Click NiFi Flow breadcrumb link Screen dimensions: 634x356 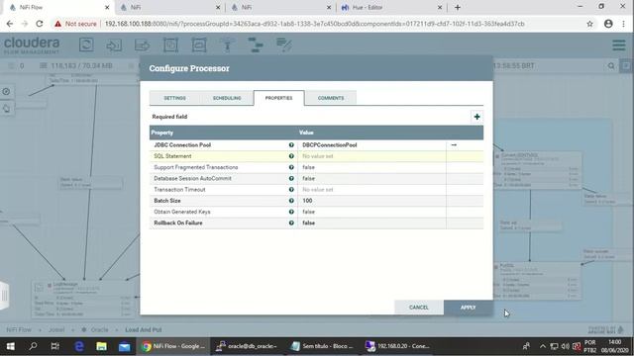[19, 329]
